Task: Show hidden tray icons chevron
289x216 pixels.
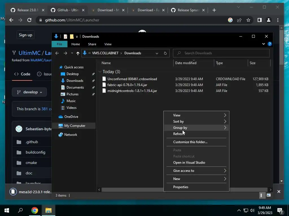Action: click(239, 210)
